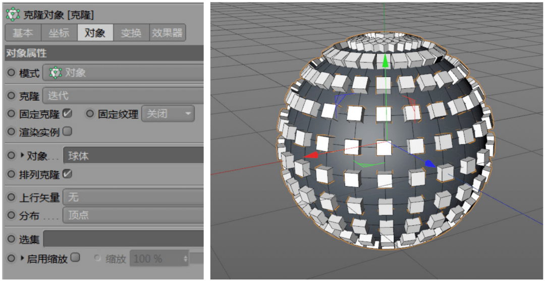Click the animation dot beside 上行矢量

point(12,197)
